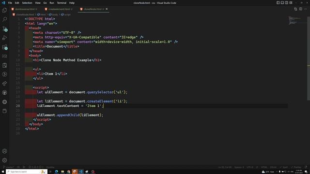The image size is (310, 174).
Task: Open the Search view in activity bar
Action: click(x=4, y=19)
